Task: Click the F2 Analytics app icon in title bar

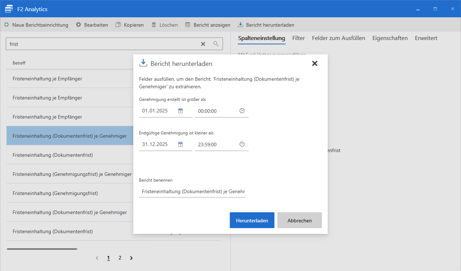Action: point(9,9)
